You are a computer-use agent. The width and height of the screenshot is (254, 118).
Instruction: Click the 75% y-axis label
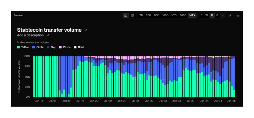pos(27,67)
